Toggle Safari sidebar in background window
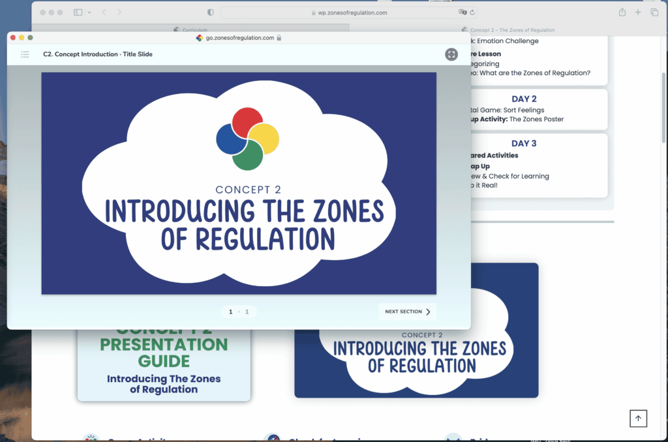The height and width of the screenshot is (442, 668). tap(78, 12)
